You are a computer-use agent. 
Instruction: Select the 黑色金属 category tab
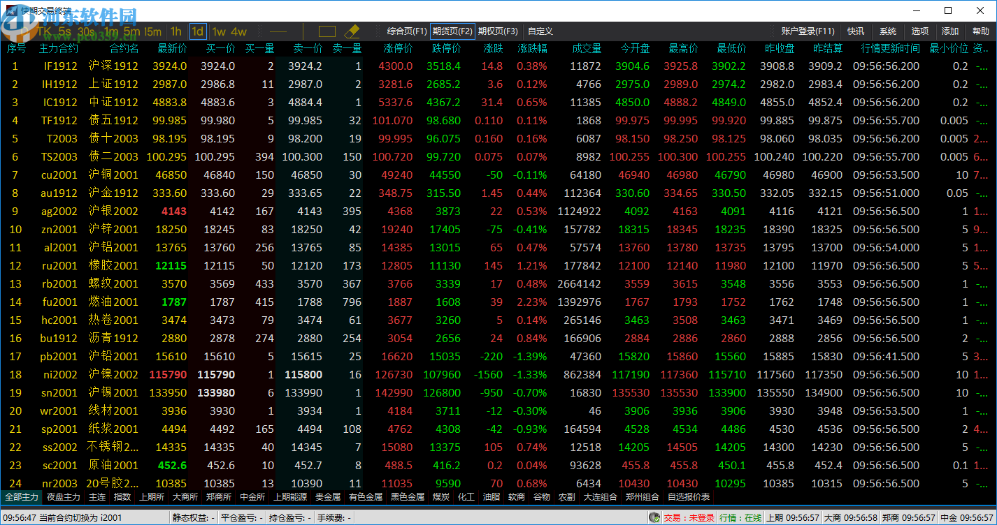[408, 497]
